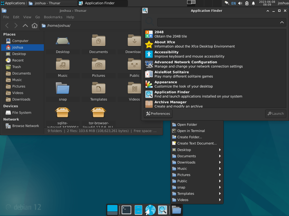Open the Web Browser from the dock

[150, 210]
